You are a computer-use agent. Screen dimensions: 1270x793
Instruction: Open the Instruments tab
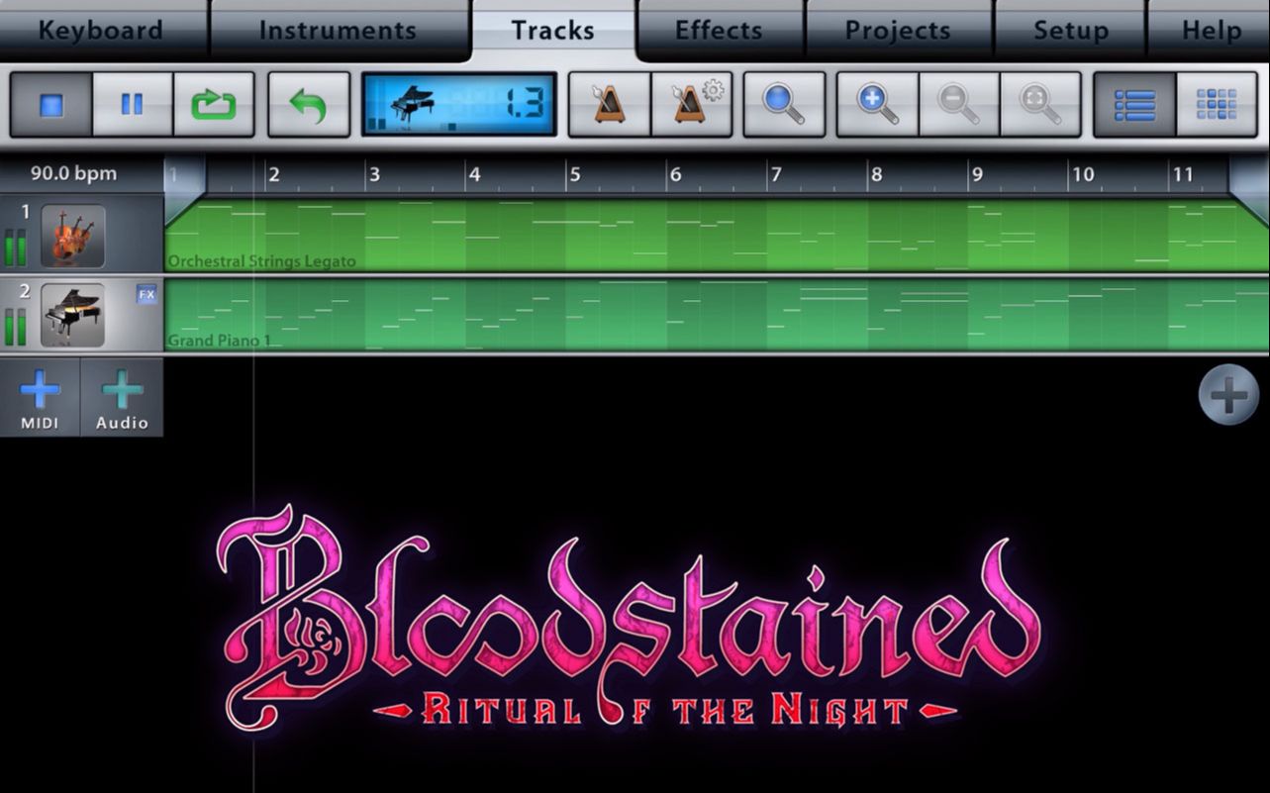338,30
